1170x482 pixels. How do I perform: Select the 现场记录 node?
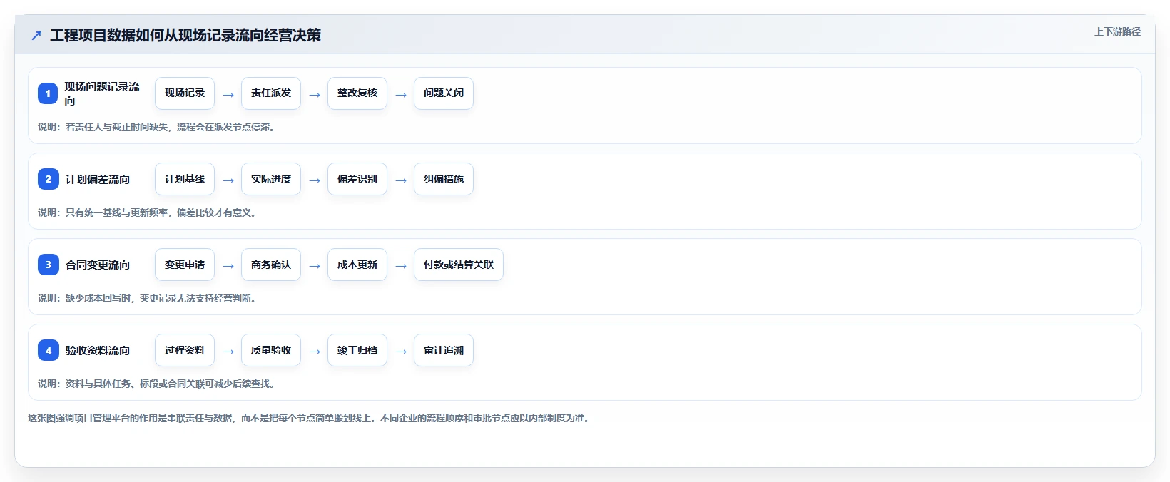(x=185, y=93)
